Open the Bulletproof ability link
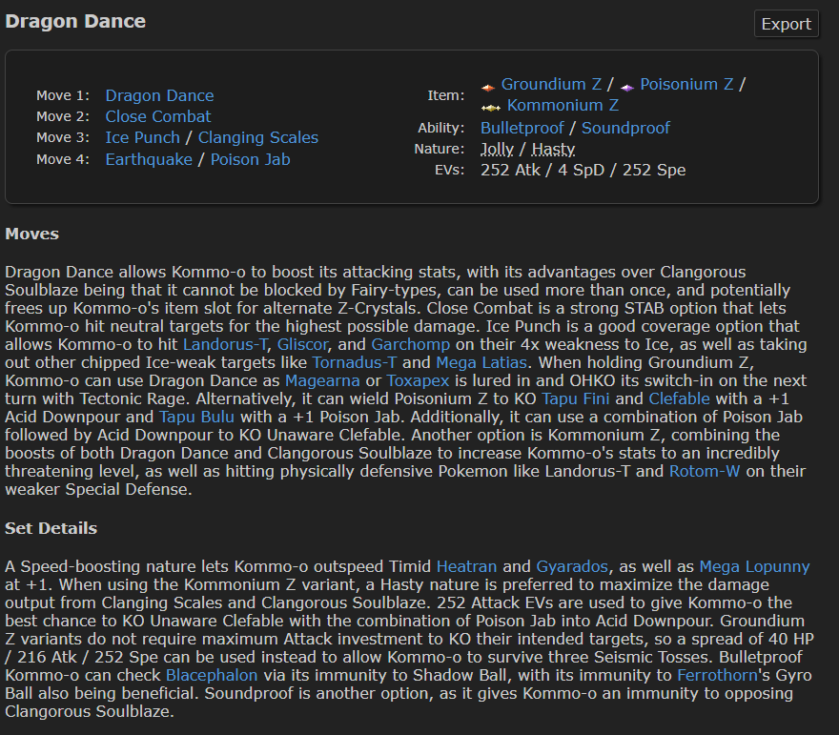This screenshot has height=735, width=839. coord(522,128)
